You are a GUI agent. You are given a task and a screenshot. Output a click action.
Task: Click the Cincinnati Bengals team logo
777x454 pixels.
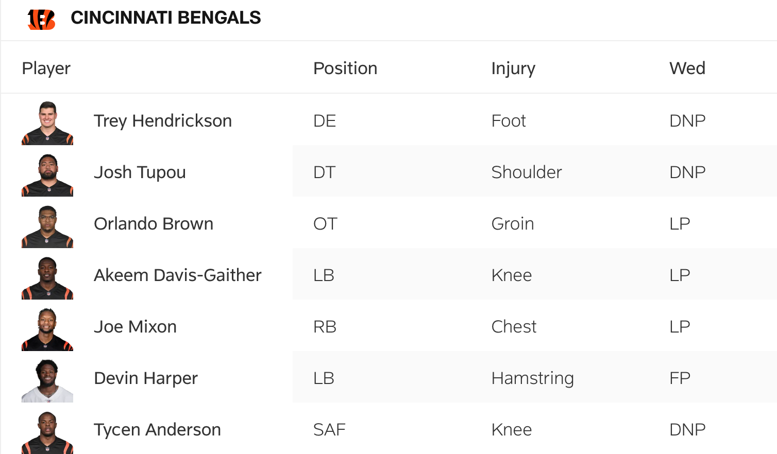pos(42,19)
